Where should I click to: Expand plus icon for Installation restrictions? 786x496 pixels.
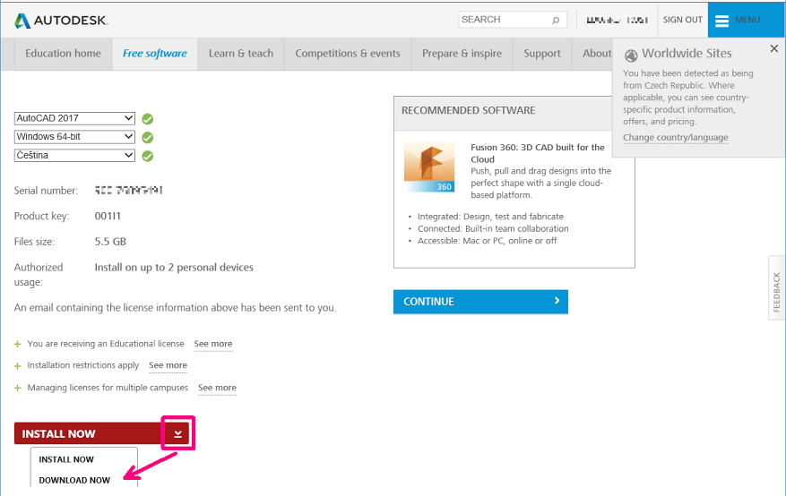point(18,366)
